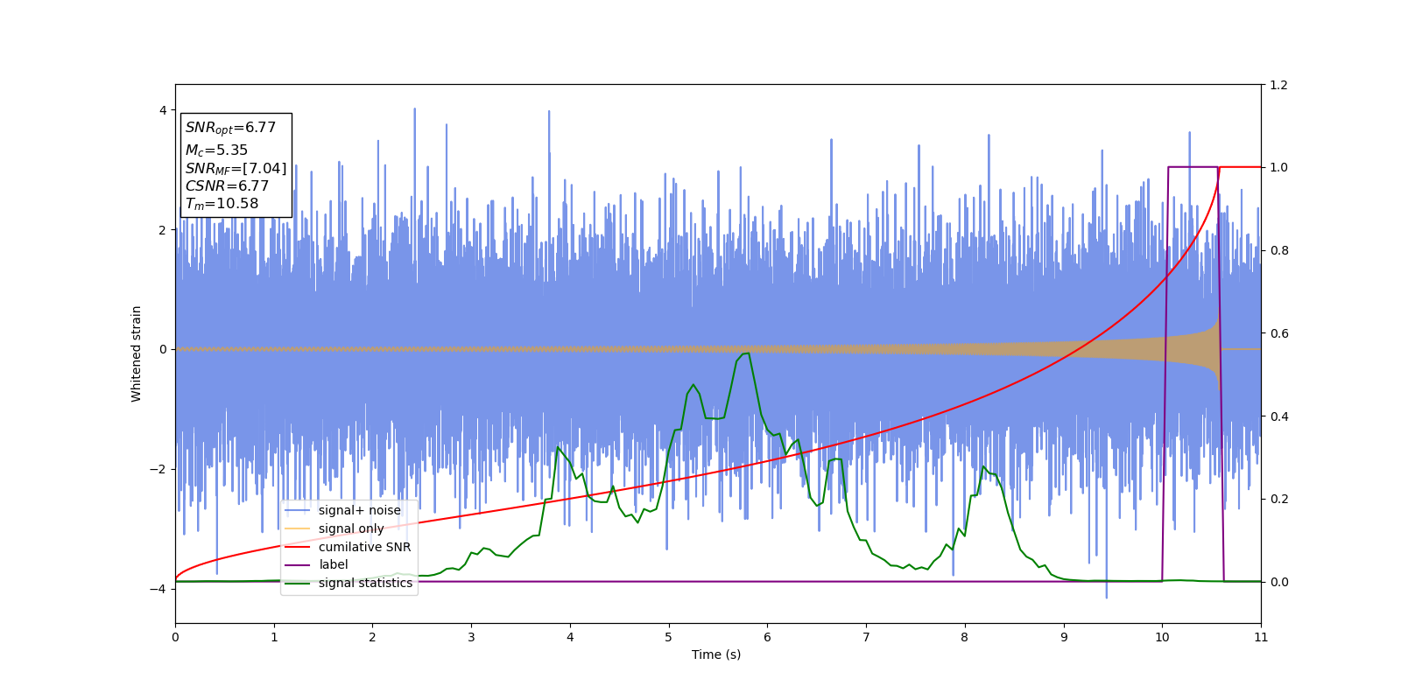This screenshot has height=700, width=1401.
Task: Click right y-axis tick label 1.0
Action: [1278, 167]
